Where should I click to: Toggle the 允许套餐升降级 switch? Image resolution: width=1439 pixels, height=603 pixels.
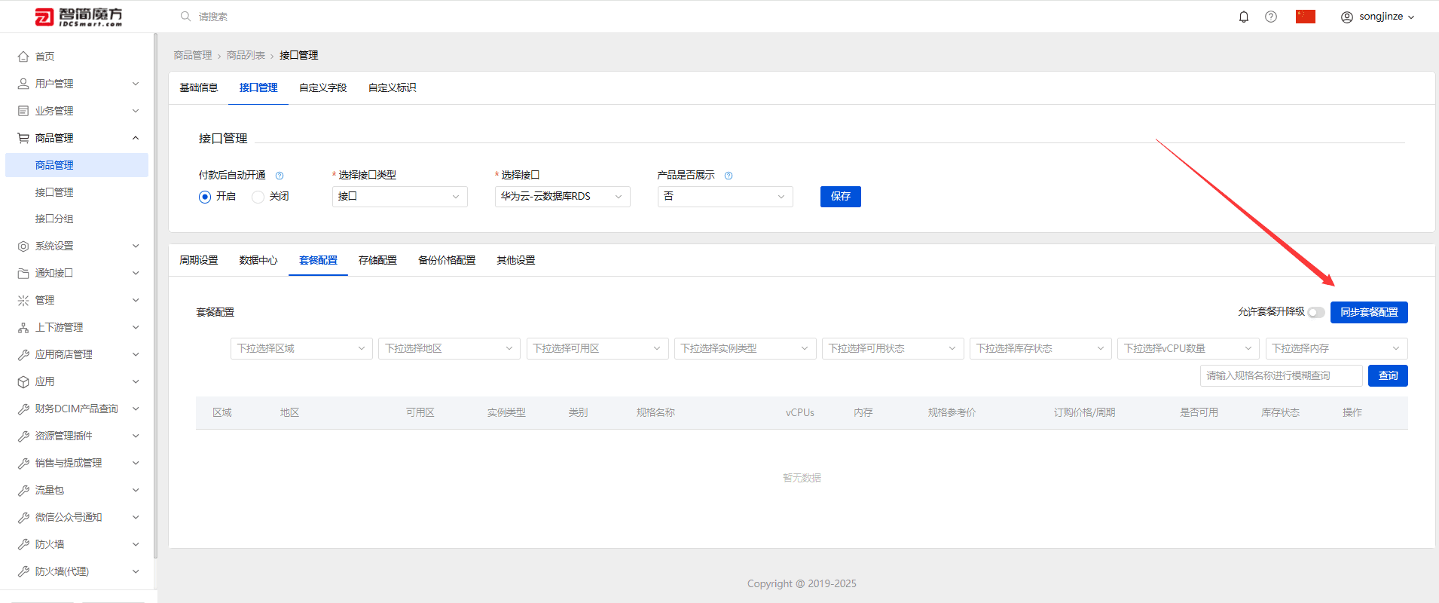click(x=1316, y=312)
